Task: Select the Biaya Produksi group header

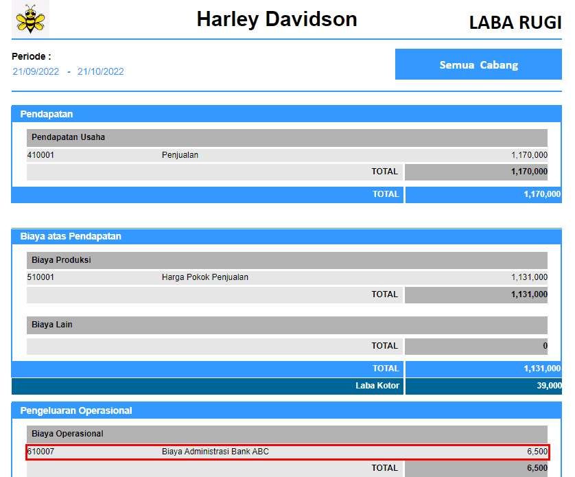Action: click(x=61, y=260)
